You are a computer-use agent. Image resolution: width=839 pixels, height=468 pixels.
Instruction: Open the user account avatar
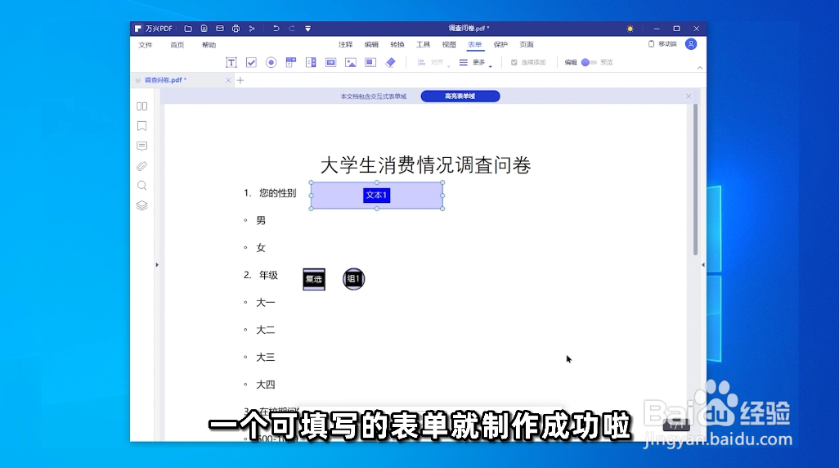point(691,44)
